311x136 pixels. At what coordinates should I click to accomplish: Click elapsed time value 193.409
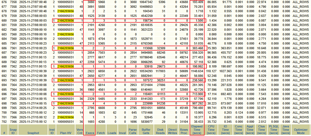click(x=198, y=2)
